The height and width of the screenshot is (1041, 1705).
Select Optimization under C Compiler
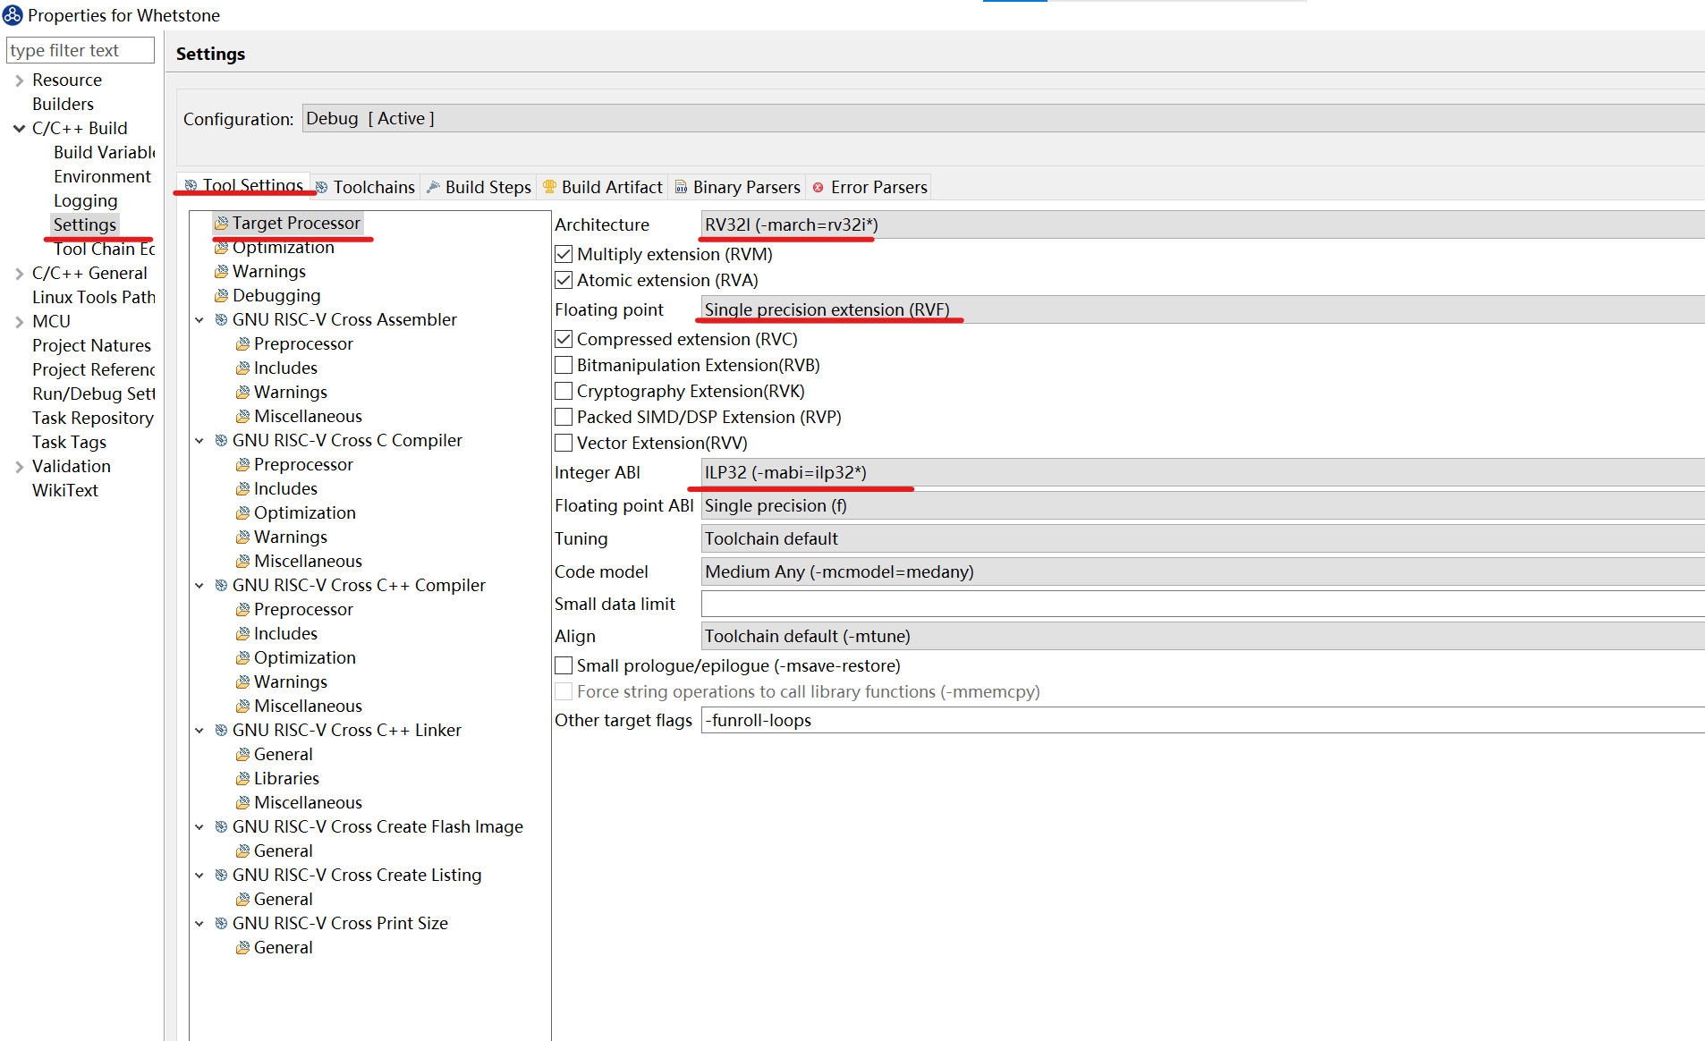coord(305,512)
